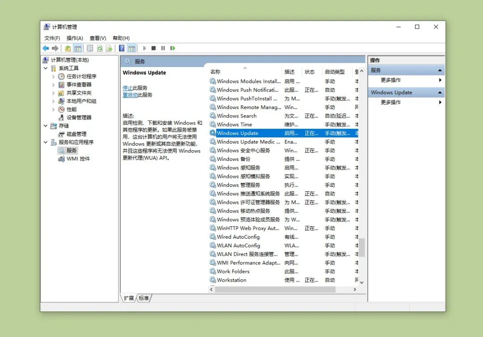Sort by 启动类型 column header
Screen dimensions: 483x337
[x=337, y=72]
